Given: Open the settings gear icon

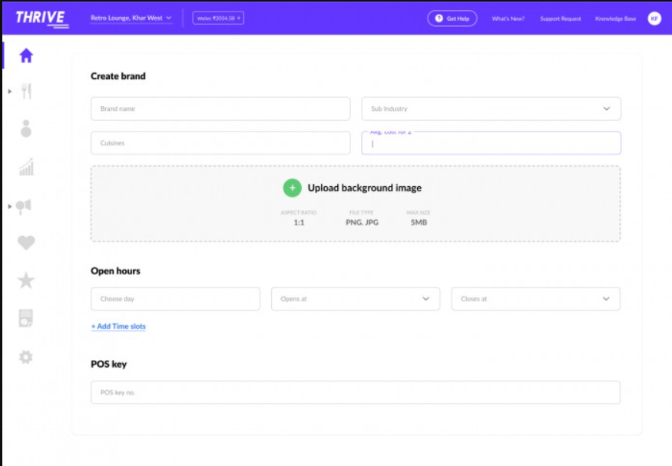Looking at the screenshot, I should pyautogui.click(x=25, y=357).
